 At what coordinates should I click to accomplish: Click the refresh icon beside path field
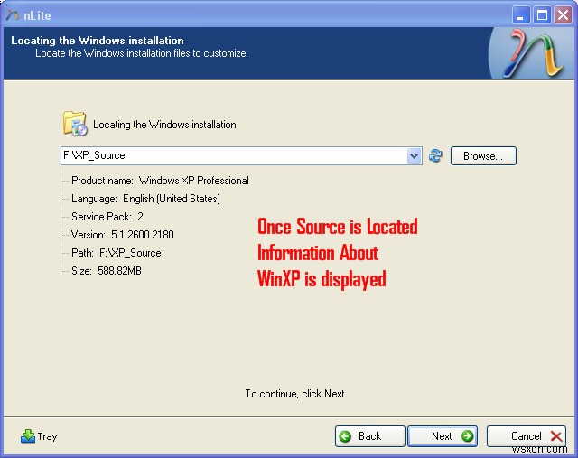tap(435, 155)
